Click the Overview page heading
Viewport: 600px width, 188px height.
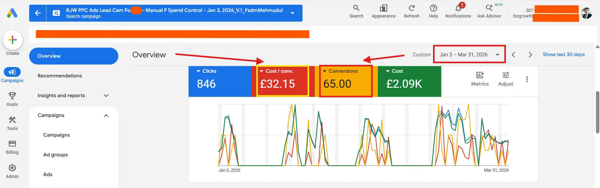click(x=149, y=55)
